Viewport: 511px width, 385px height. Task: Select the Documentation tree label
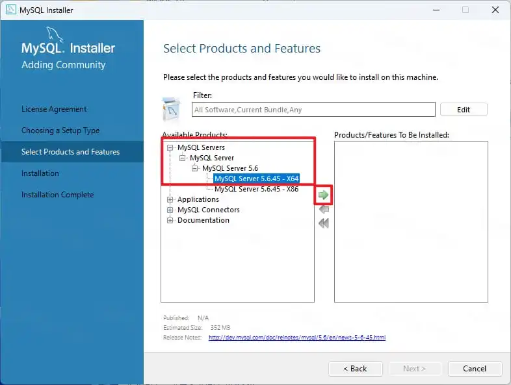(x=203, y=220)
